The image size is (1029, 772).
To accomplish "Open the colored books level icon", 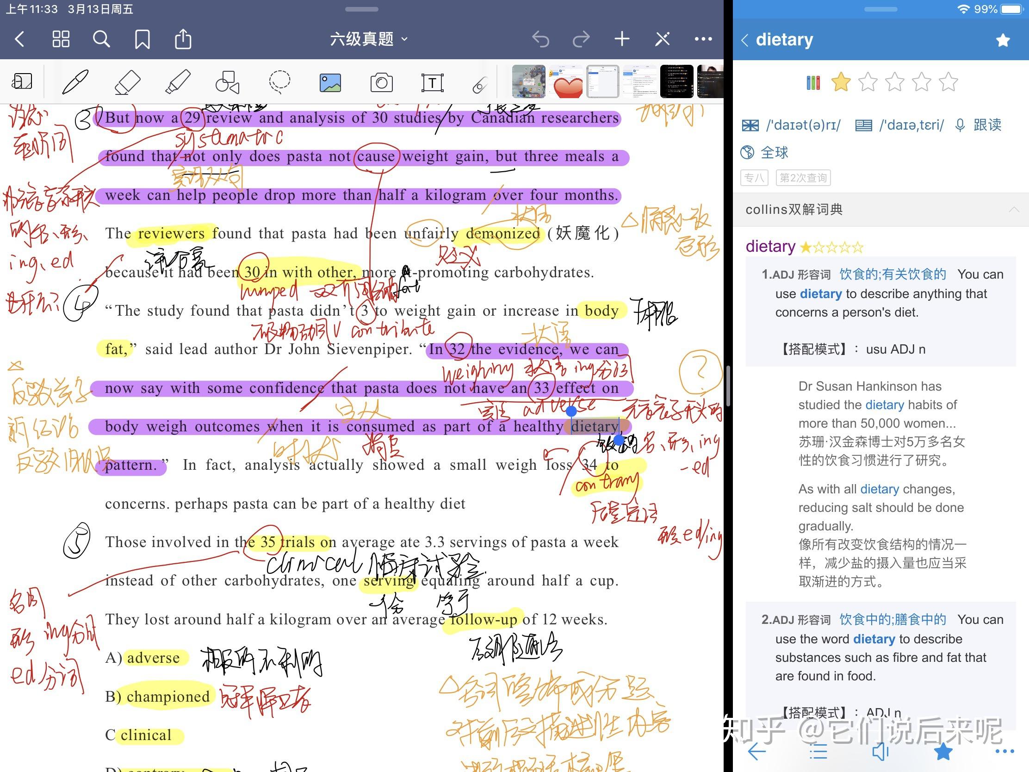I will point(812,83).
